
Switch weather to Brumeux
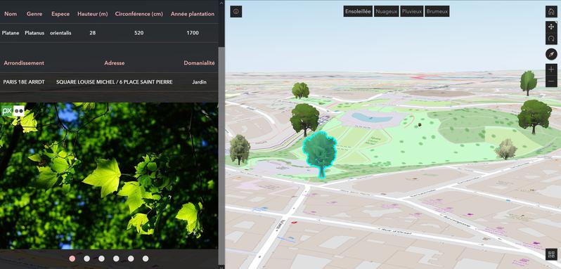click(x=437, y=11)
